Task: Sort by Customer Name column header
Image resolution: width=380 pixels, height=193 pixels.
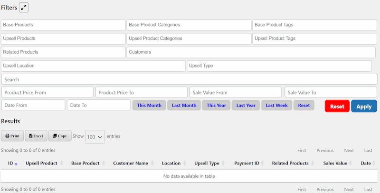Action: click(x=133, y=163)
